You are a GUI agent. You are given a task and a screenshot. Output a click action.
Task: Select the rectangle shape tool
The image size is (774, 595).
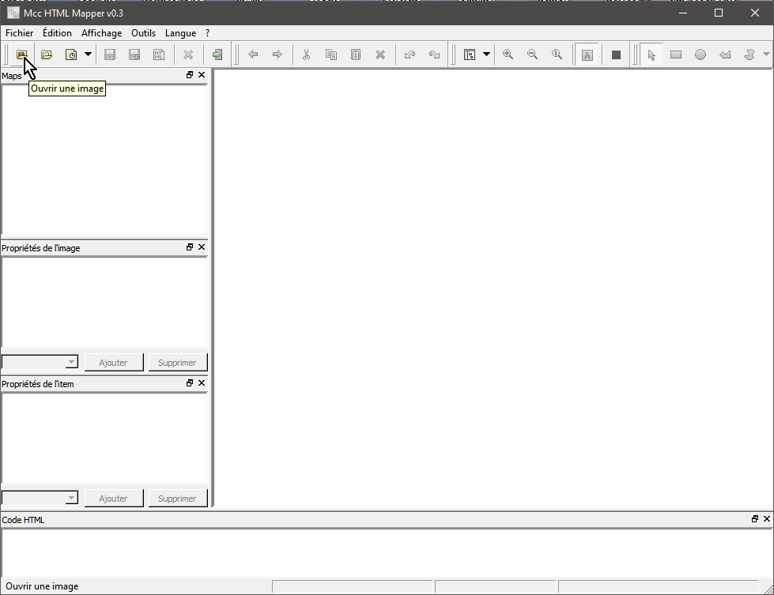point(676,55)
